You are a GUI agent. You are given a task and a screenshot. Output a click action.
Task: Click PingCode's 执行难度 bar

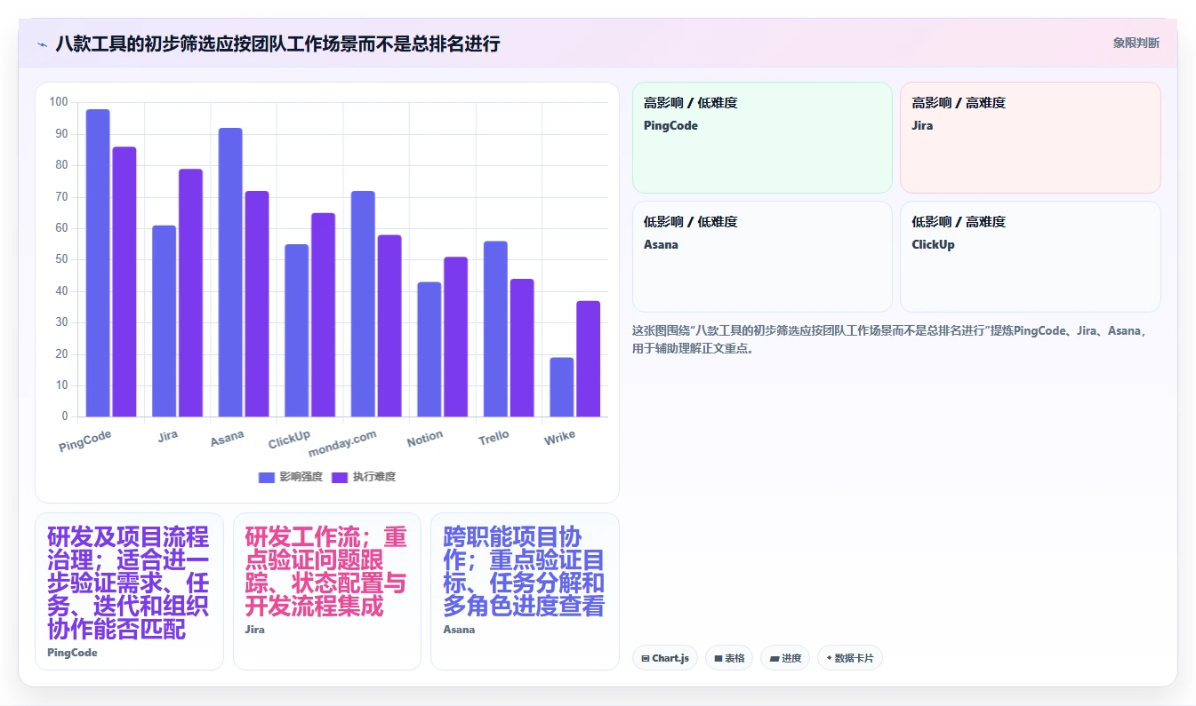point(124,282)
